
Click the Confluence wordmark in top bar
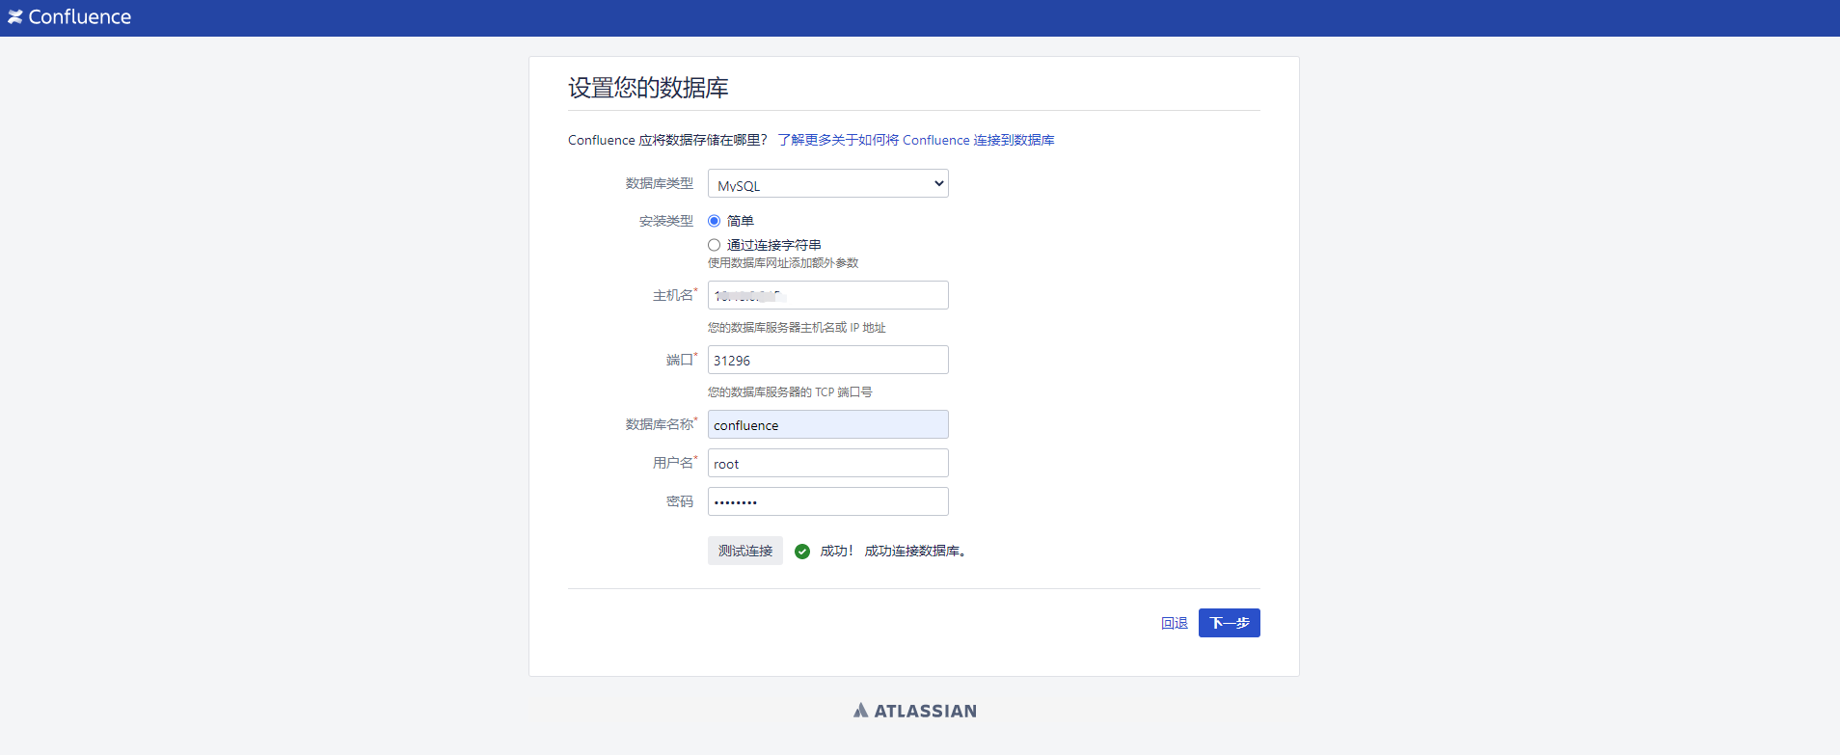pyautogui.click(x=80, y=17)
